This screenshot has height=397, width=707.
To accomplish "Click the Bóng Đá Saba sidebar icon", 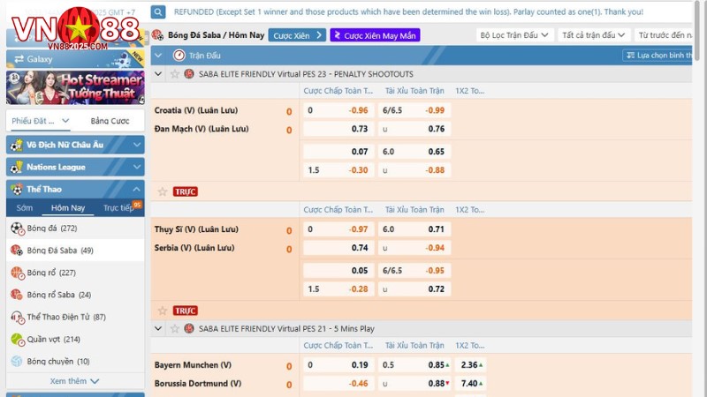I will pos(17,251).
